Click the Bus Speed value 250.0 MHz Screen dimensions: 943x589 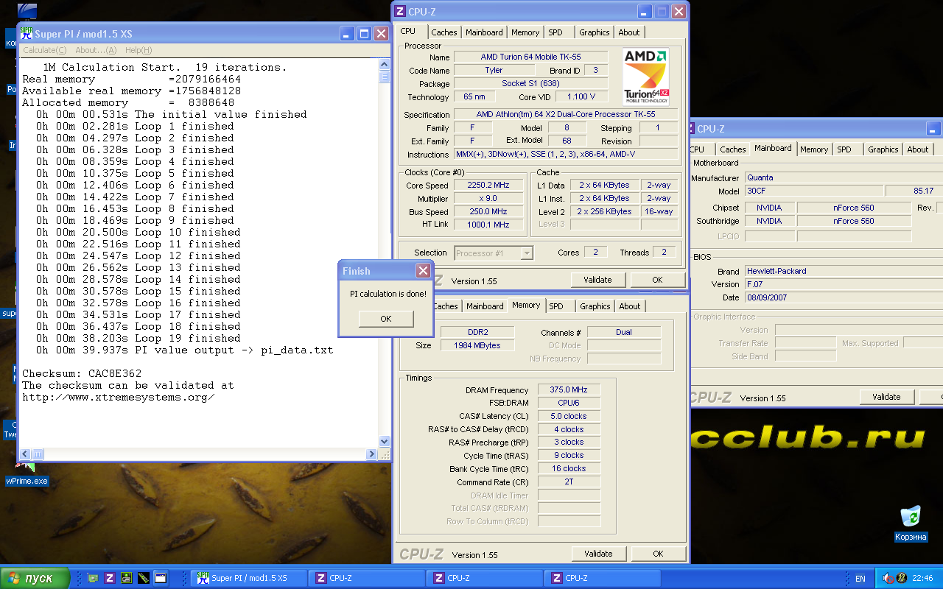pyautogui.click(x=488, y=211)
